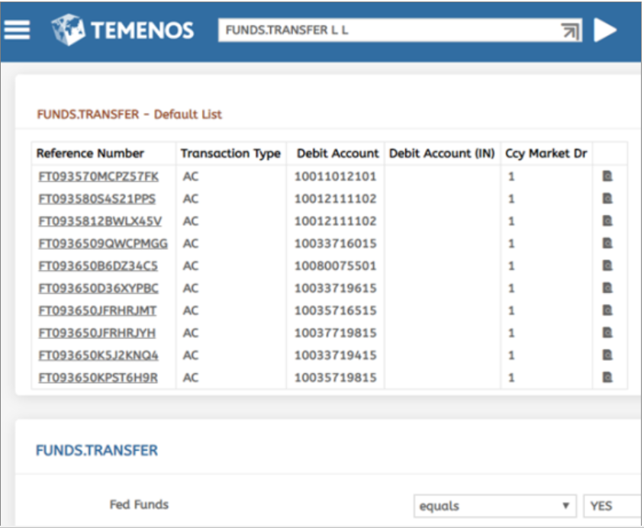Open the Fed Funds YES value dropdown

pyautogui.click(x=612, y=506)
